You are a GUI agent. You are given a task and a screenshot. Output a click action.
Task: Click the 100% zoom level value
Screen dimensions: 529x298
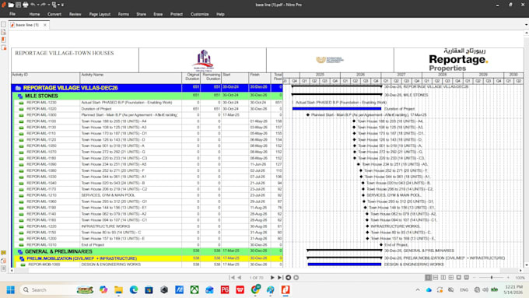coord(520,278)
